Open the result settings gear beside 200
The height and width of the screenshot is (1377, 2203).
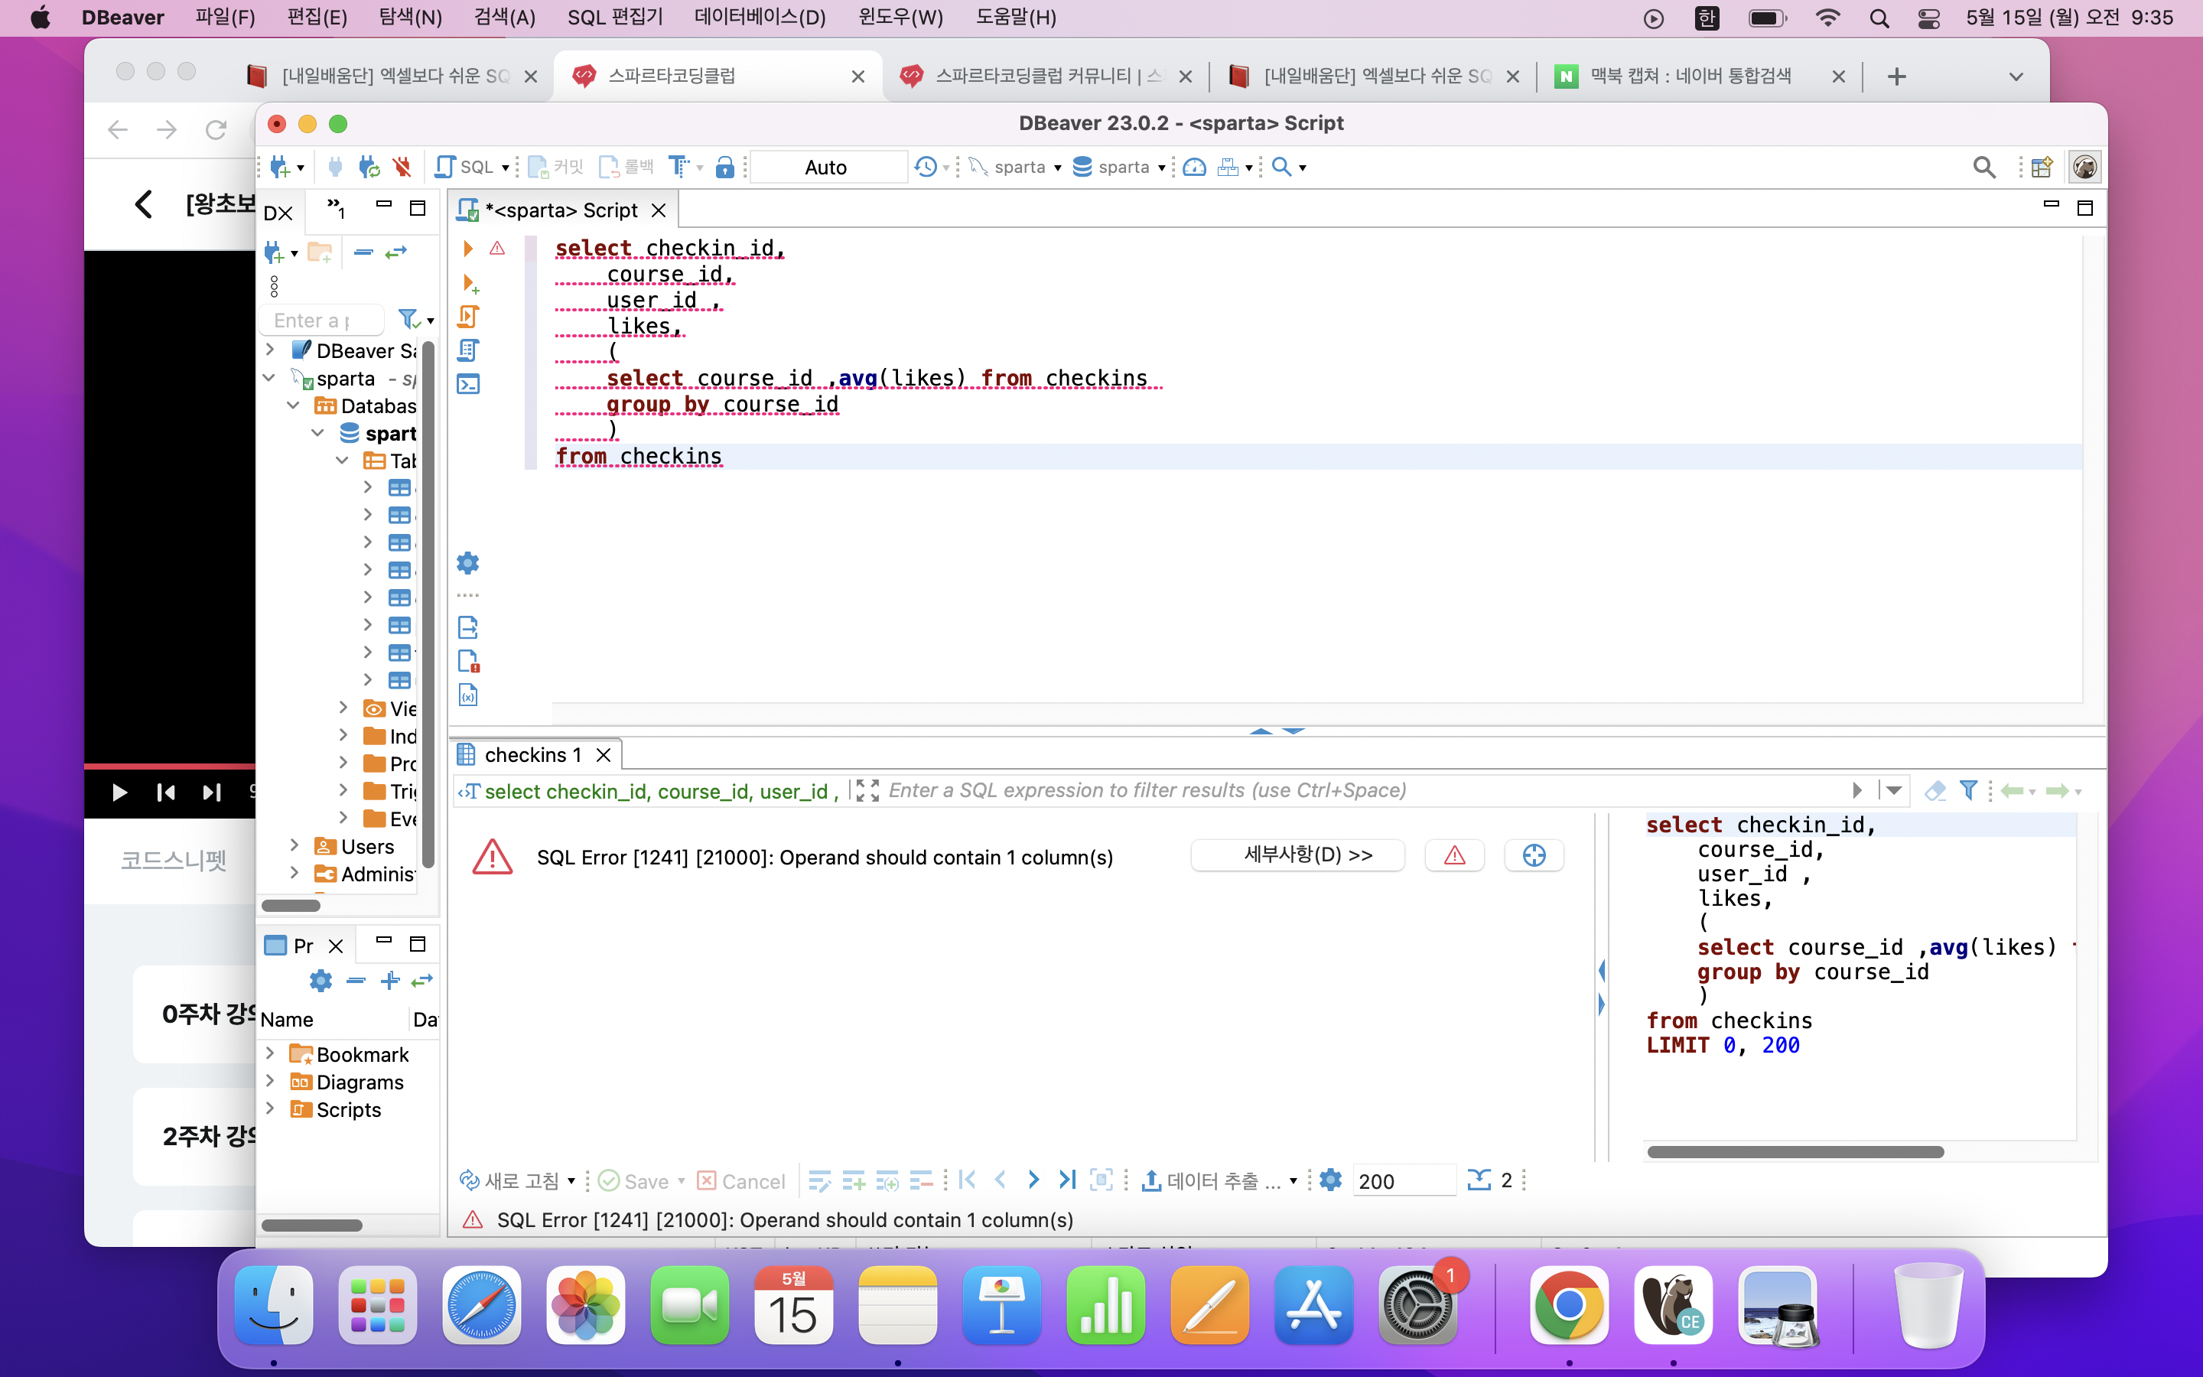(x=1330, y=1180)
